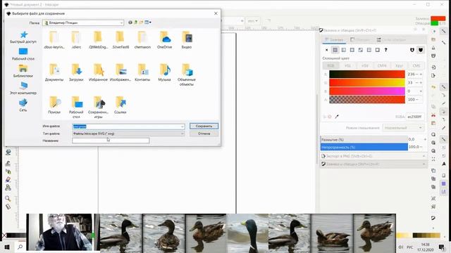The height and width of the screenshot is (253, 451).
Task: Increase the blur (Размытие) value with plus
Action: tap(425, 139)
